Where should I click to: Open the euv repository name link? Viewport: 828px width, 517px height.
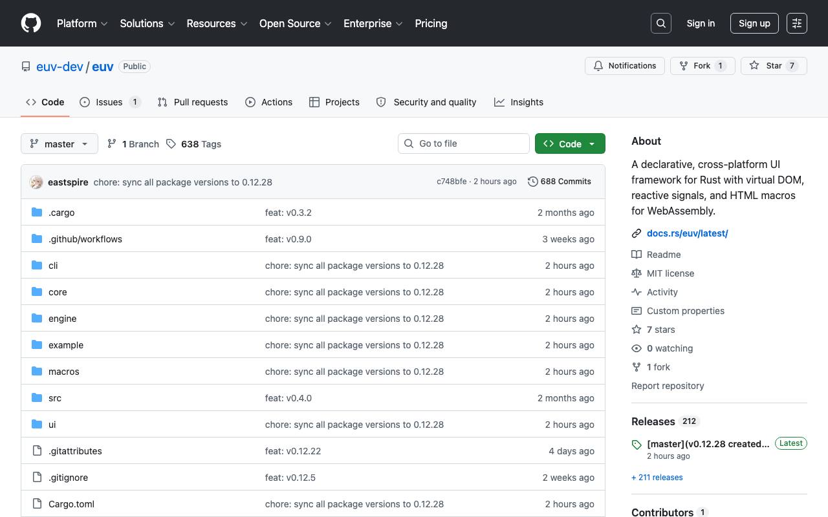tap(103, 67)
